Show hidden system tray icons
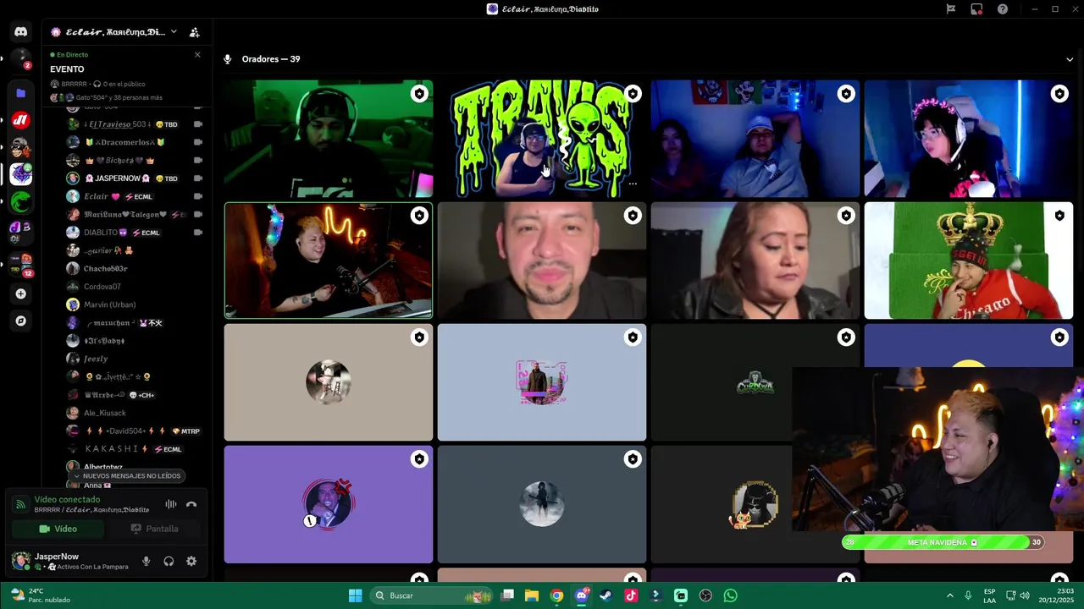The image size is (1084, 609). 949,595
